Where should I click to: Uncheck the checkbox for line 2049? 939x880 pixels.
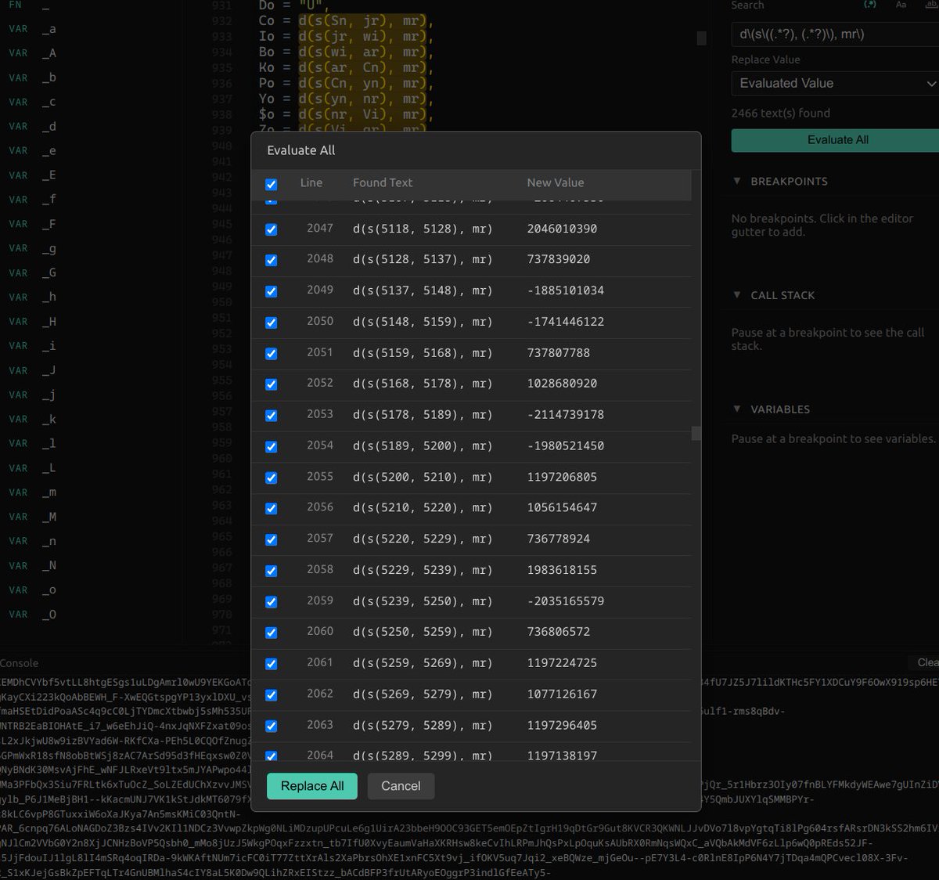coord(271,291)
